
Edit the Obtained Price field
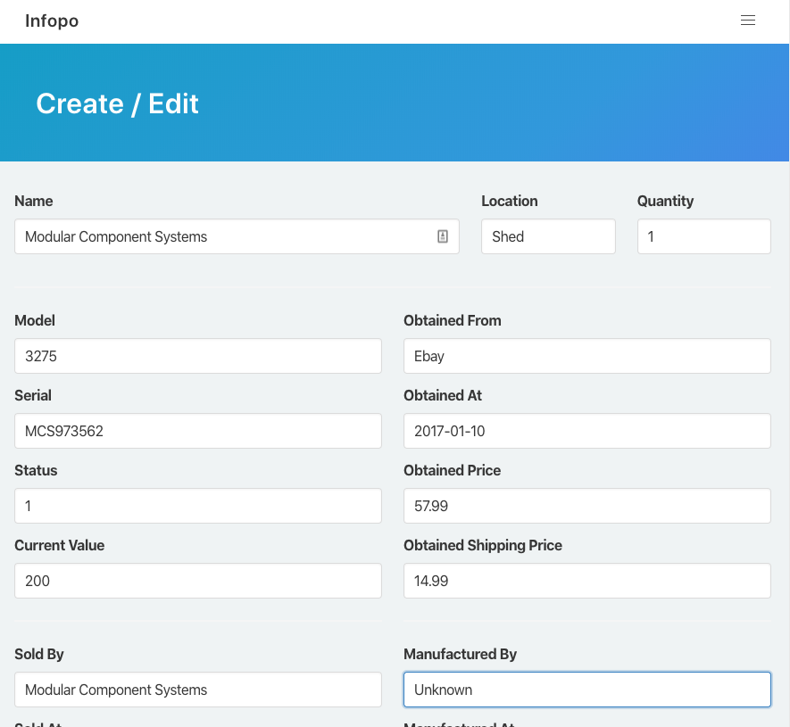(x=586, y=506)
